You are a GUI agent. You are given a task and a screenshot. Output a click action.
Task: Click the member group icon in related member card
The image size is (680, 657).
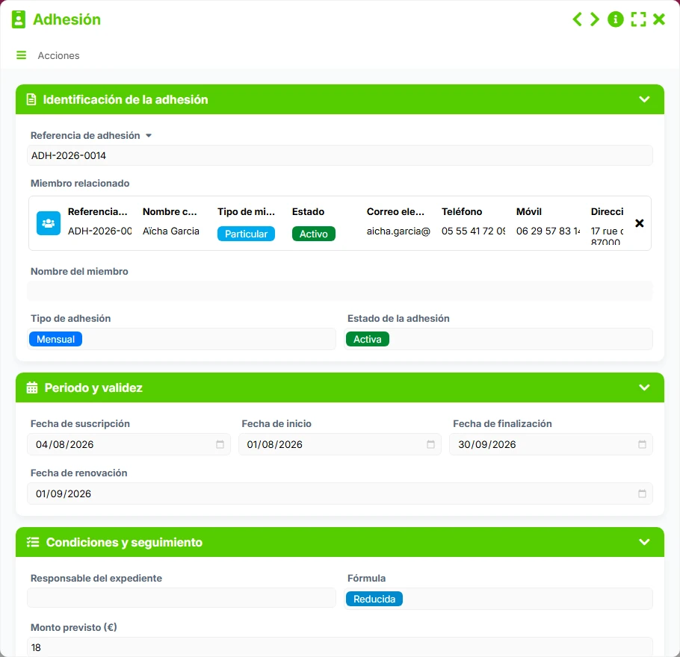pos(48,223)
